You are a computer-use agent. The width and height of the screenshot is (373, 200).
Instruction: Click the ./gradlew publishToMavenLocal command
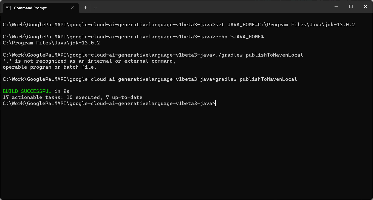point(259,55)
